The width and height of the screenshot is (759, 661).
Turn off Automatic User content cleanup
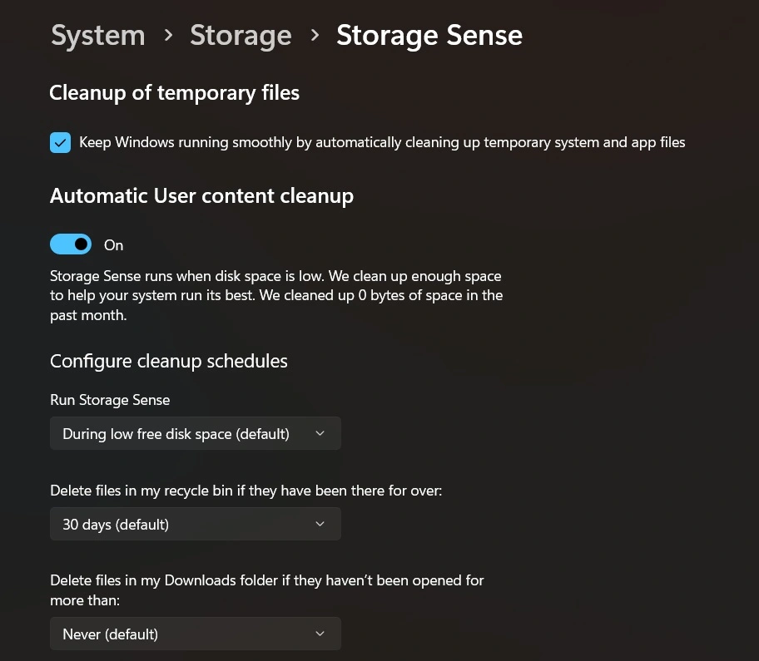[71, 244]
